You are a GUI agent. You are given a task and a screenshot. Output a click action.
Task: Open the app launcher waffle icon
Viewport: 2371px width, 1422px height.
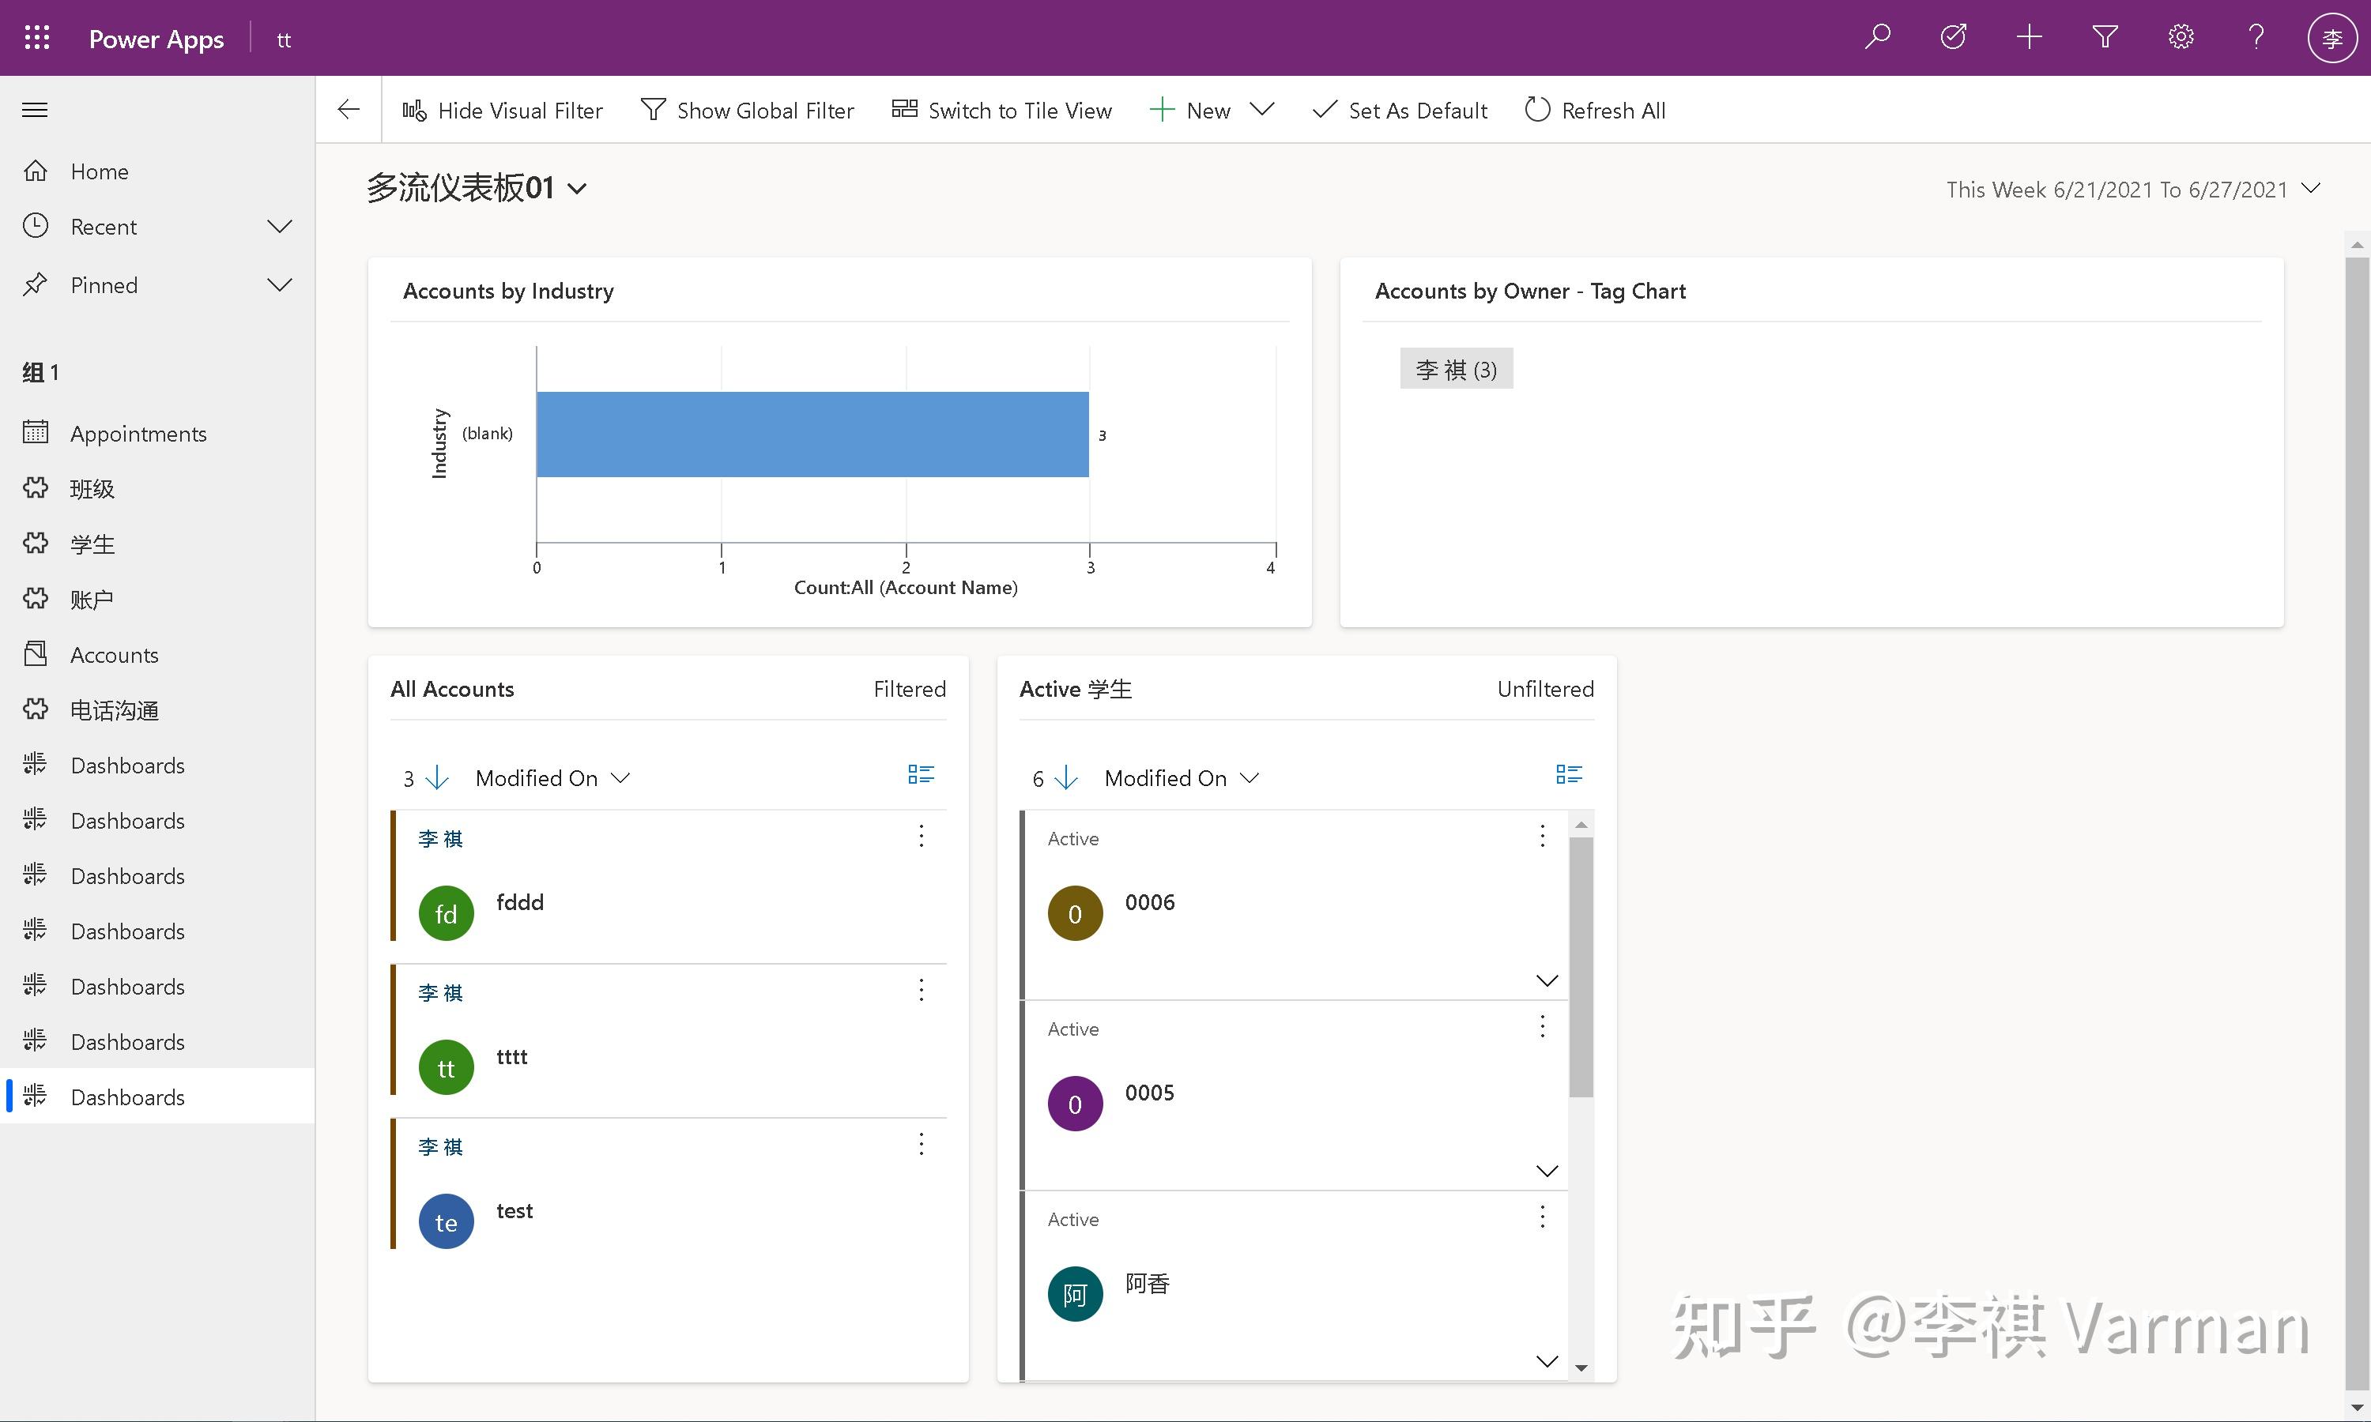pyautogui.click(x=36, y=39)
